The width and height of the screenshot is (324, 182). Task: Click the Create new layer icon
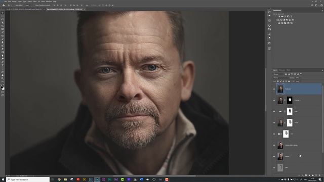click(x=316, y=175)
